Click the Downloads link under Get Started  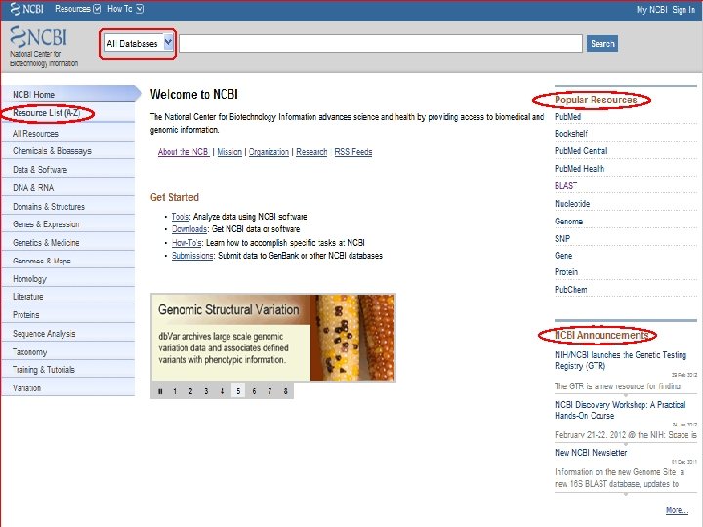[x=189, y=229]
